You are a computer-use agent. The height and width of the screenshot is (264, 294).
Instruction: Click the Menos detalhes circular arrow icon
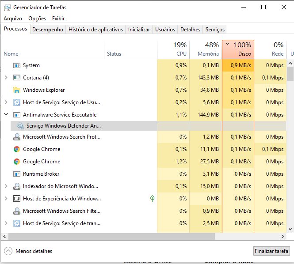tap(8, 251)
